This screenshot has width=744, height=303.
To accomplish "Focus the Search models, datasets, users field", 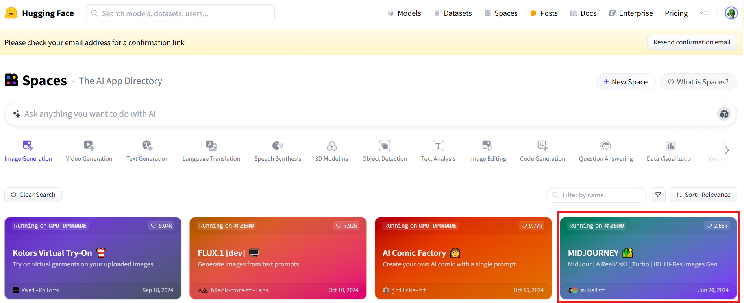I will [180, 13].
